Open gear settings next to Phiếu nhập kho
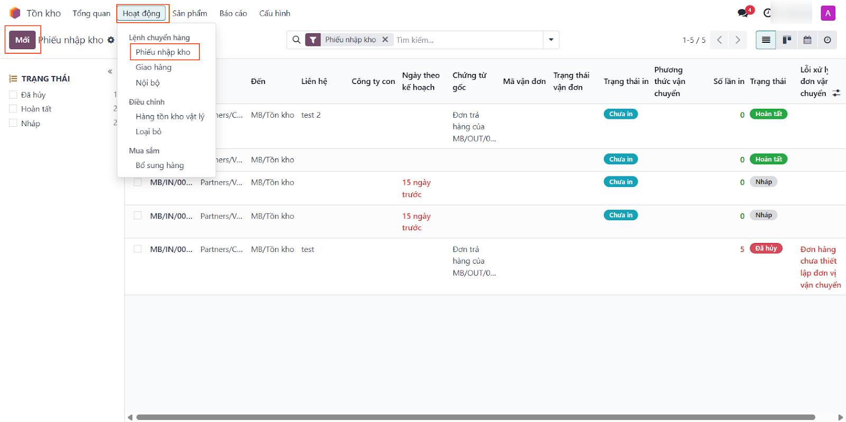Viewport: 846px width, 422px height. pyautogui.click(x=111, y=40)
